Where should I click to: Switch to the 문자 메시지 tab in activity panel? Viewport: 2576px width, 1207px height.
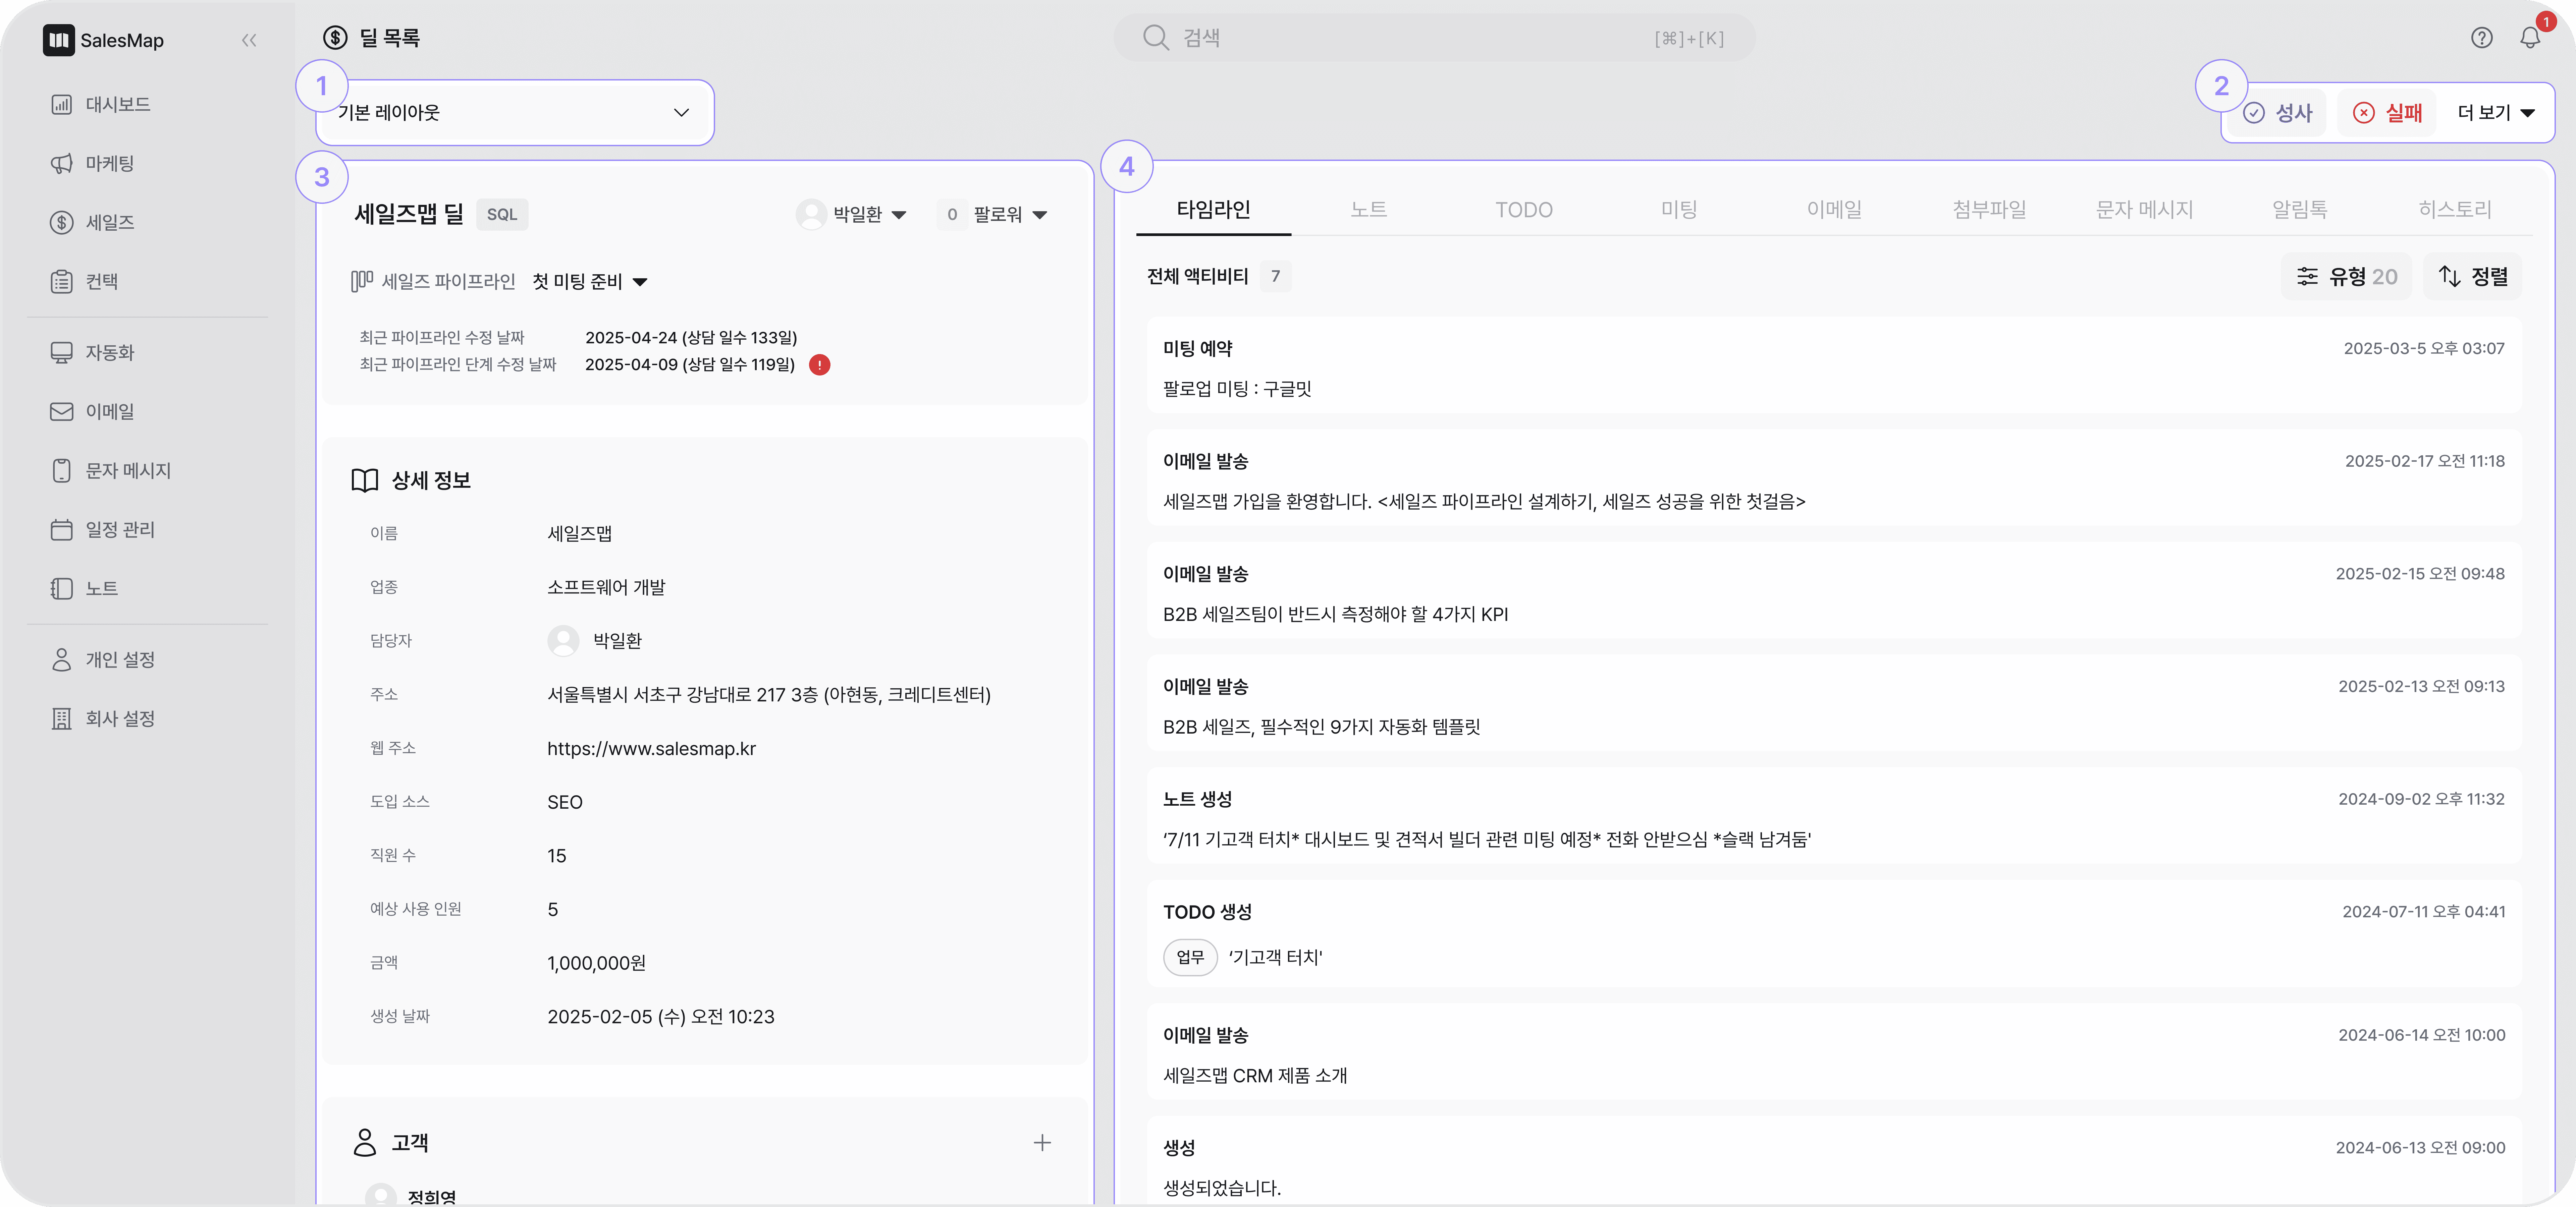(x=2145, y=210)
